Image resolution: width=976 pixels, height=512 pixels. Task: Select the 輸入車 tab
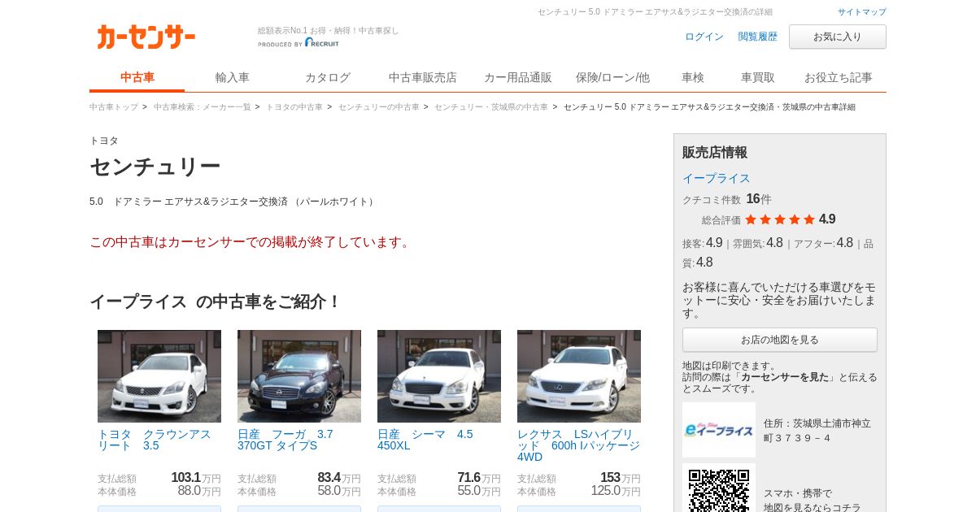pyautogui.click(x=233, y=78)
